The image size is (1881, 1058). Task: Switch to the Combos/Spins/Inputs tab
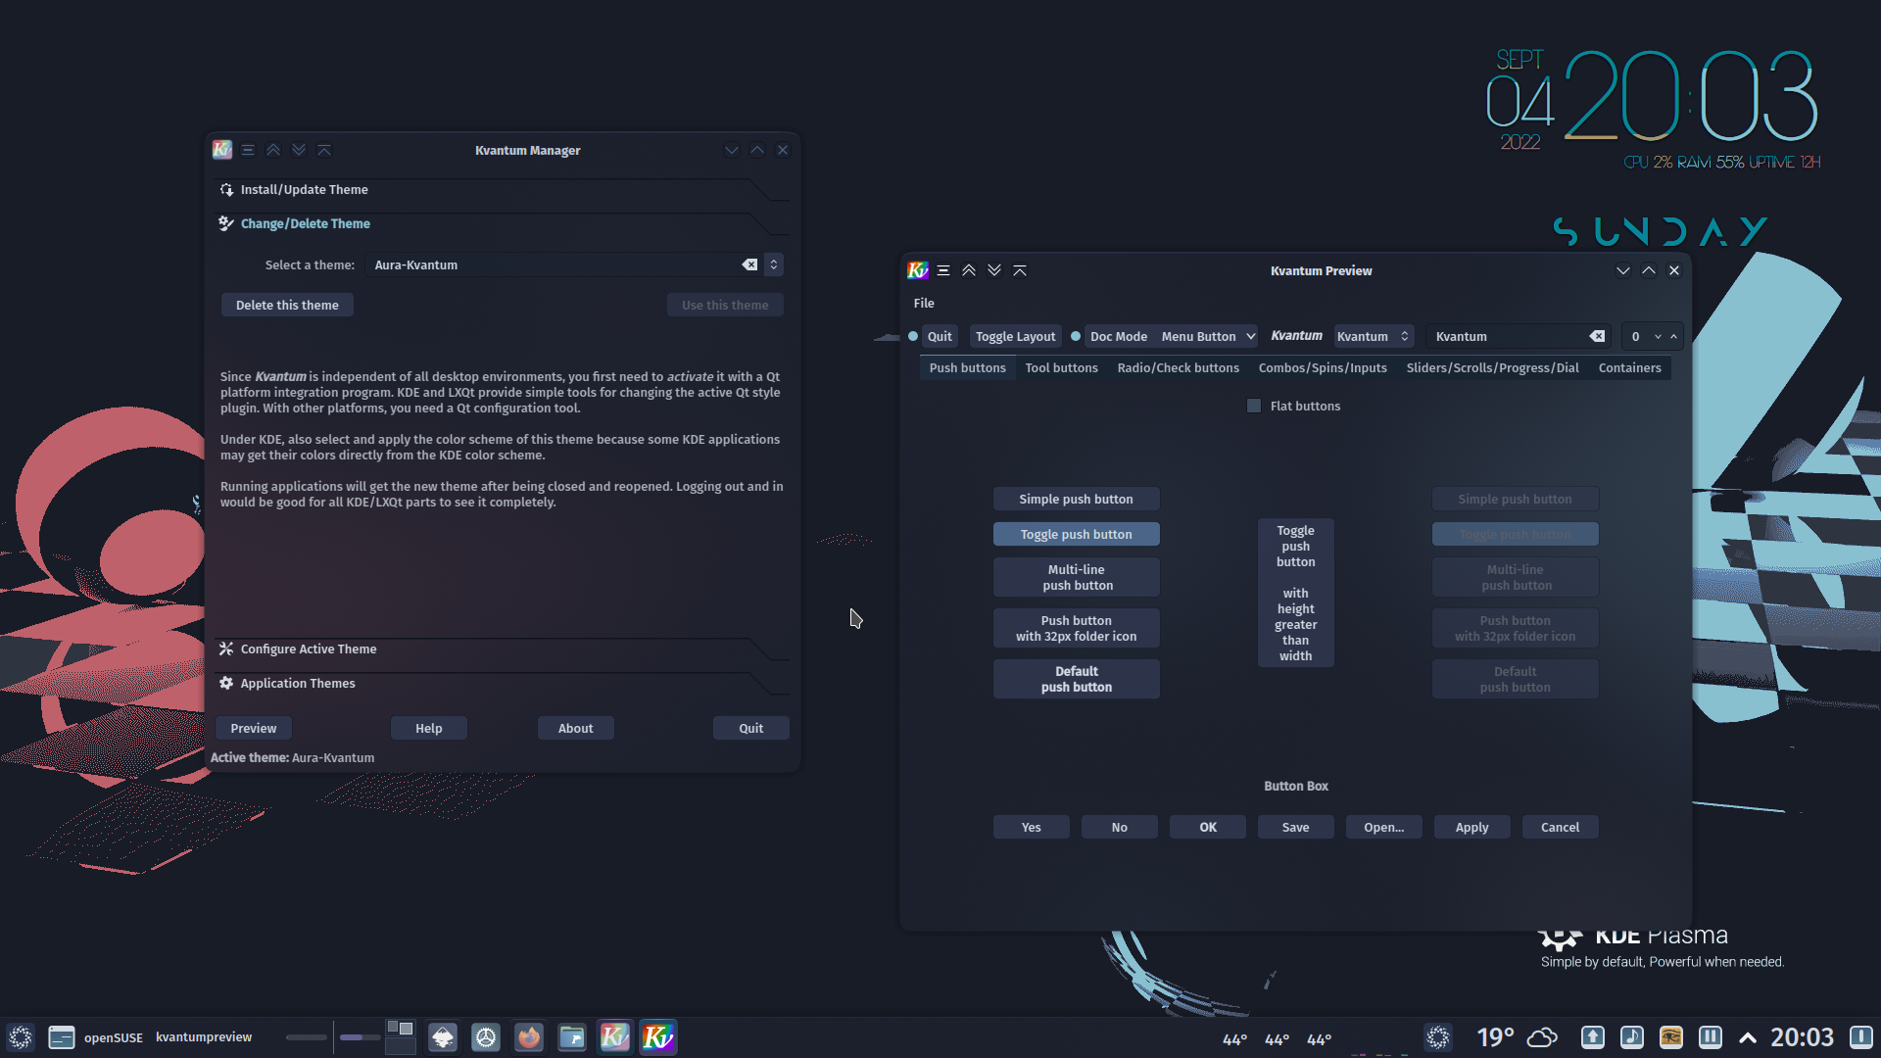[x=1323, y=368]
